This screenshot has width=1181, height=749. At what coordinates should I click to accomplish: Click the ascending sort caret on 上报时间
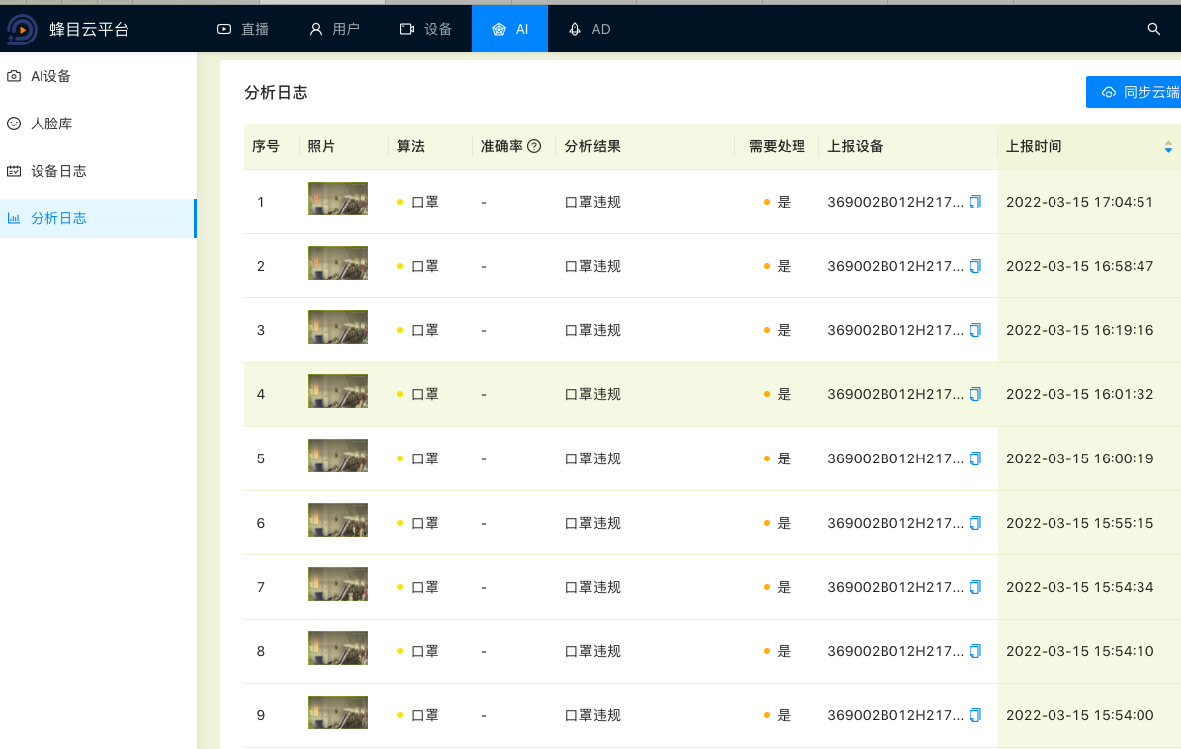click(1168, 141)
